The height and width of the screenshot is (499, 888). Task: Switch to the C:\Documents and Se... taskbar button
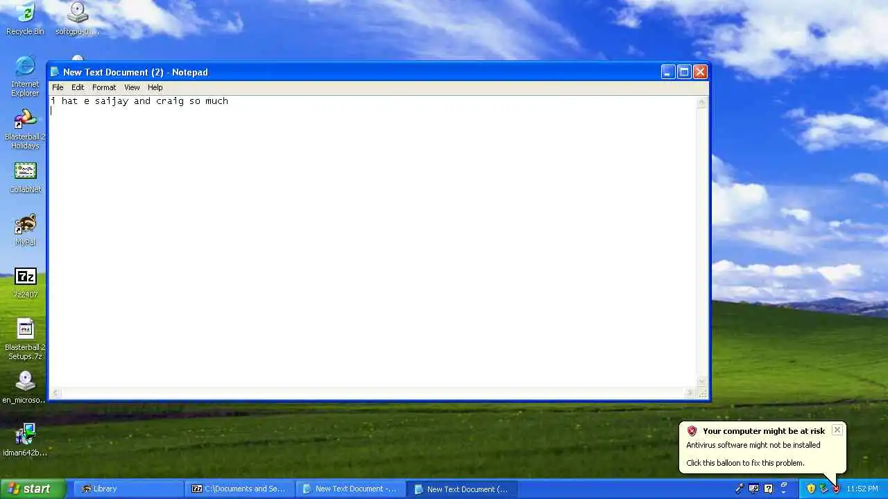click(239, 489)
